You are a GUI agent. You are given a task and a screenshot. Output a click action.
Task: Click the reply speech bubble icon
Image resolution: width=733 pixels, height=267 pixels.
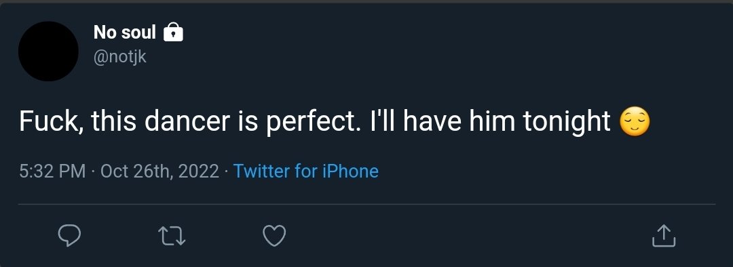(69, 236)
